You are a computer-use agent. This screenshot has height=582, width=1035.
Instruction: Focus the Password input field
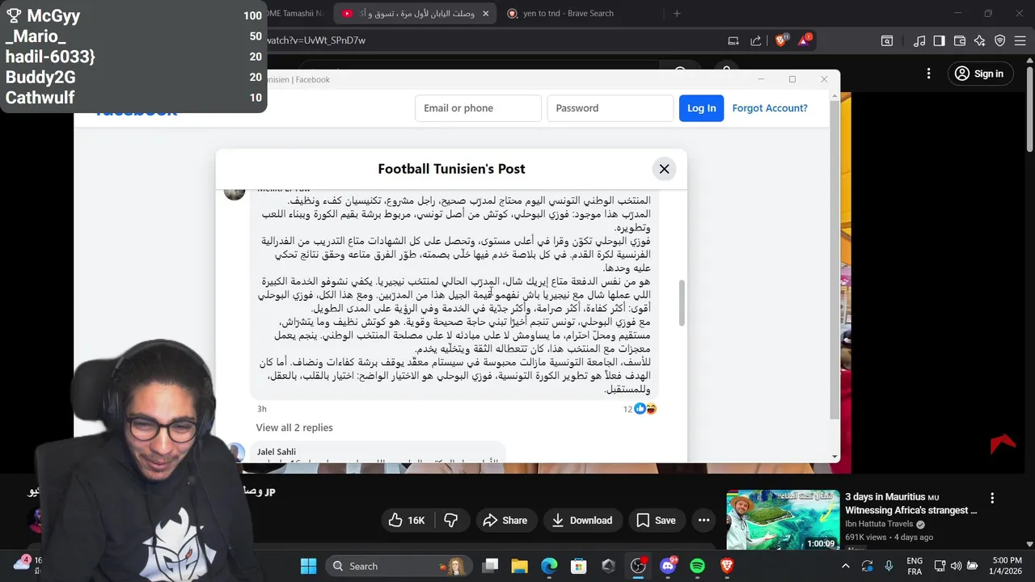610,108
